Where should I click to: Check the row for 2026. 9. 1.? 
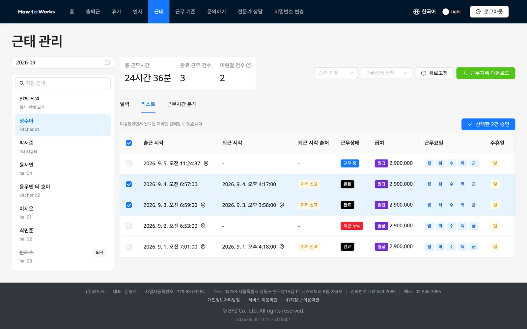click(x=129, y=247)
